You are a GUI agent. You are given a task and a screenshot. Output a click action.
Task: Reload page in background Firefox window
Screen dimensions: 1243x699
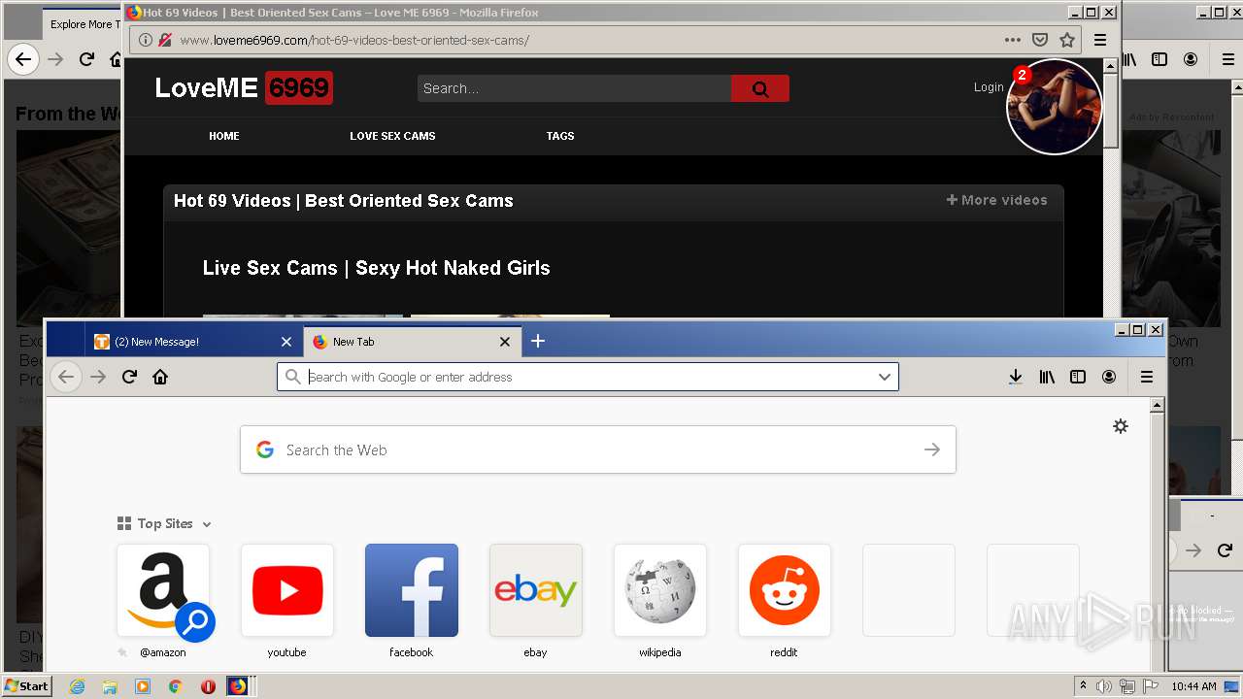86,59
